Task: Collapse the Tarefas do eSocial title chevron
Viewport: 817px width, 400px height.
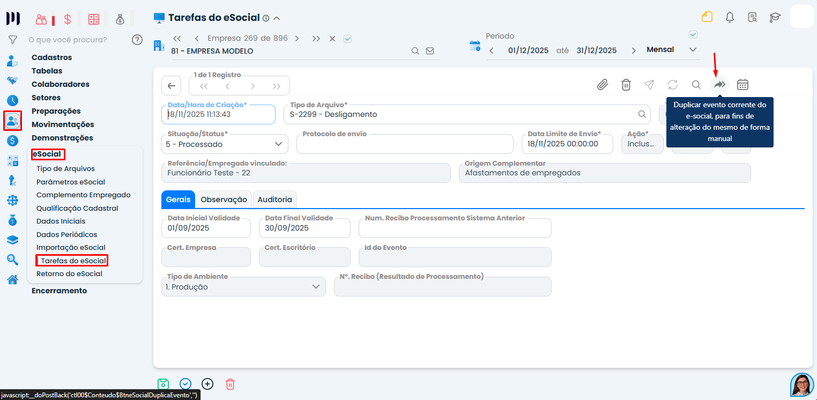Action: tap(277, 18)
